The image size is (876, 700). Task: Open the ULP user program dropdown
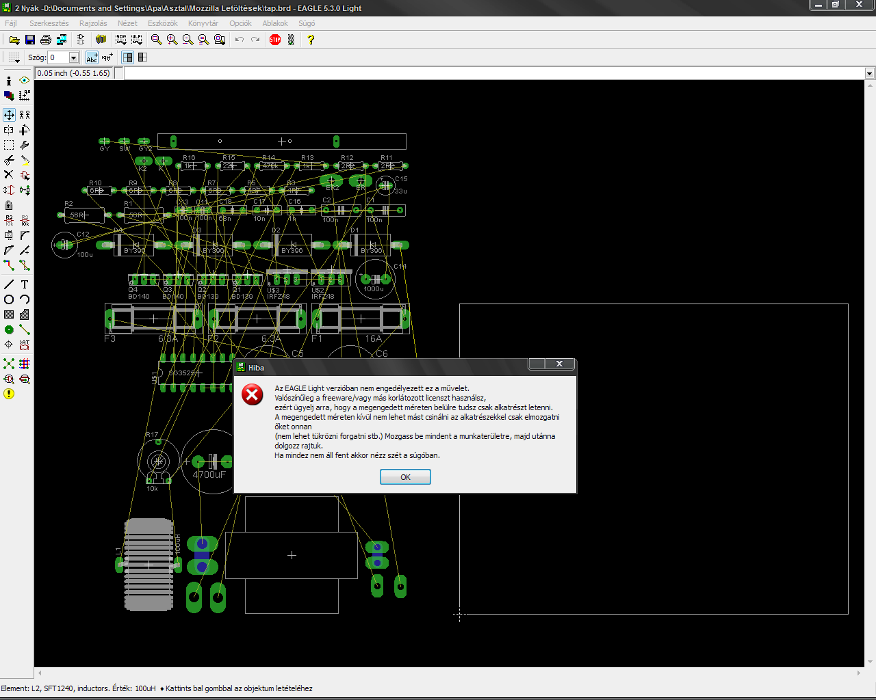point(137,40)
